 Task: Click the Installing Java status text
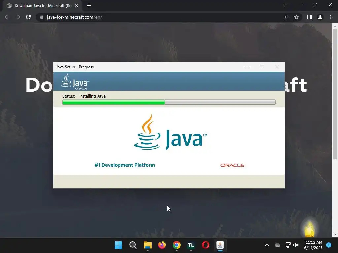pyautogui.click(x=92, y=96)
